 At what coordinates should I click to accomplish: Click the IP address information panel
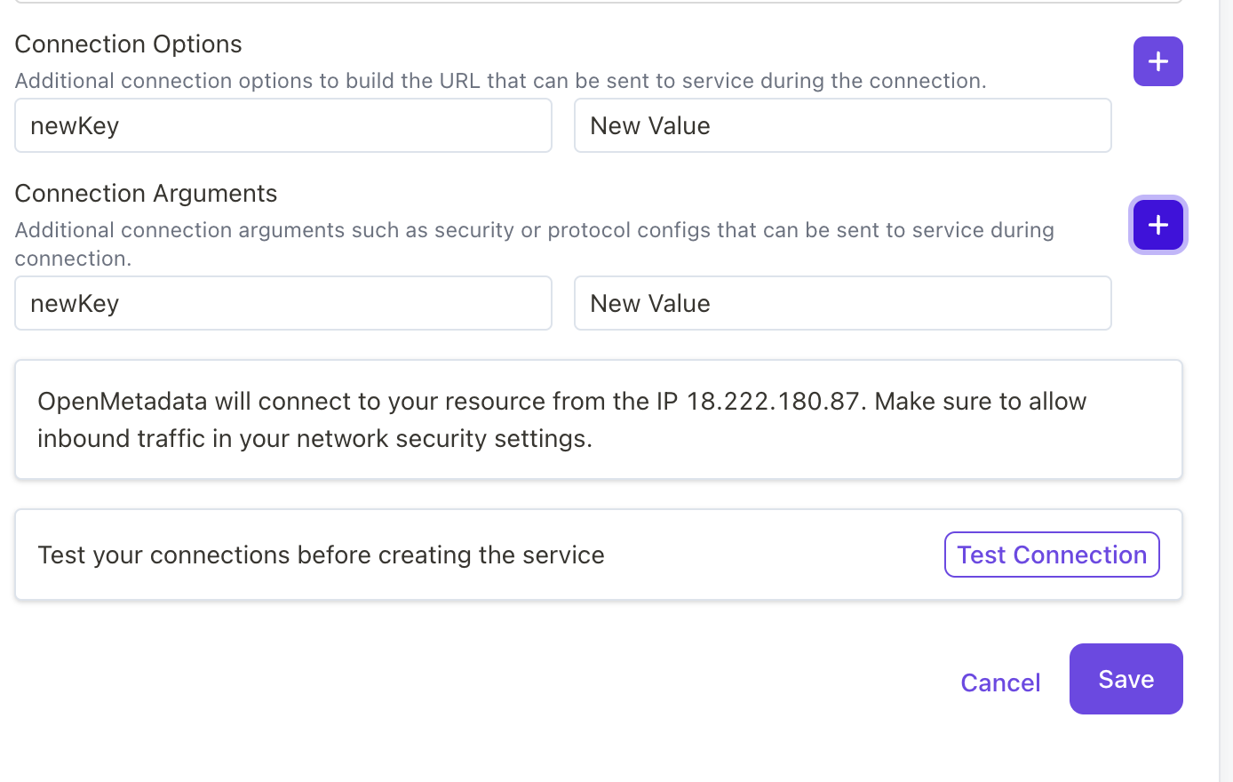point(598,419)
